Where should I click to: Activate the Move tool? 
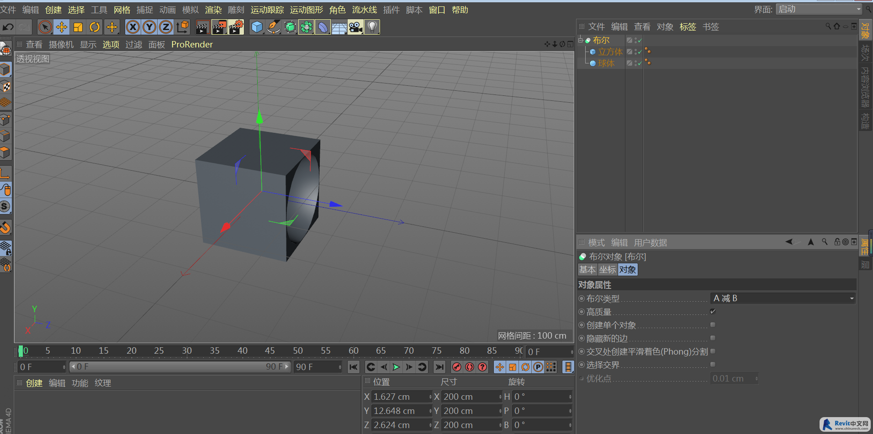pos(62,27)
